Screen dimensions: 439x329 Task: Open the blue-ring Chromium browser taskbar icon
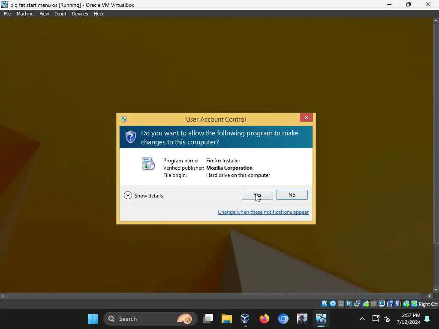[283, 319]
